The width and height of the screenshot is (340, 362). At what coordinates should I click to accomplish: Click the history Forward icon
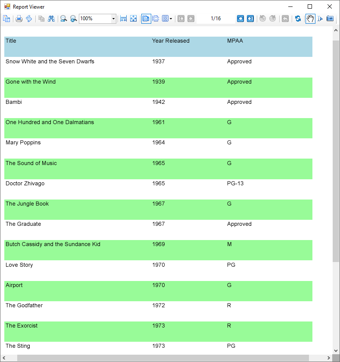[273, 19]
